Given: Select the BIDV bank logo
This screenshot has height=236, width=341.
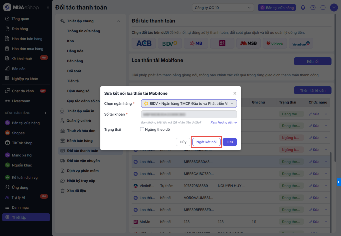Looking at the screenshot, I should 170,43.
